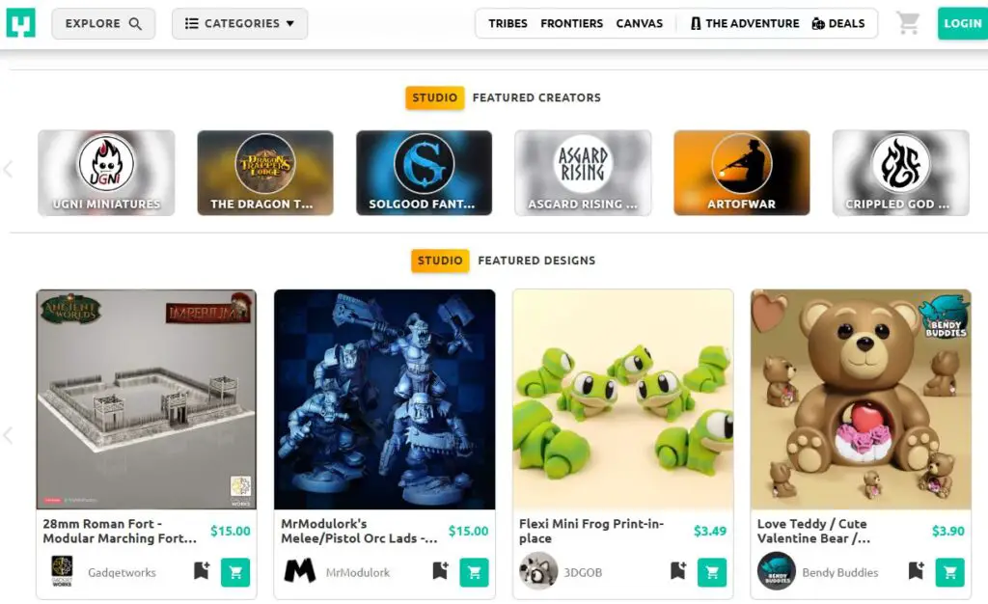Open the ArtOfWar featured creator card
The image size is (988, 604).
coord(742,173)
